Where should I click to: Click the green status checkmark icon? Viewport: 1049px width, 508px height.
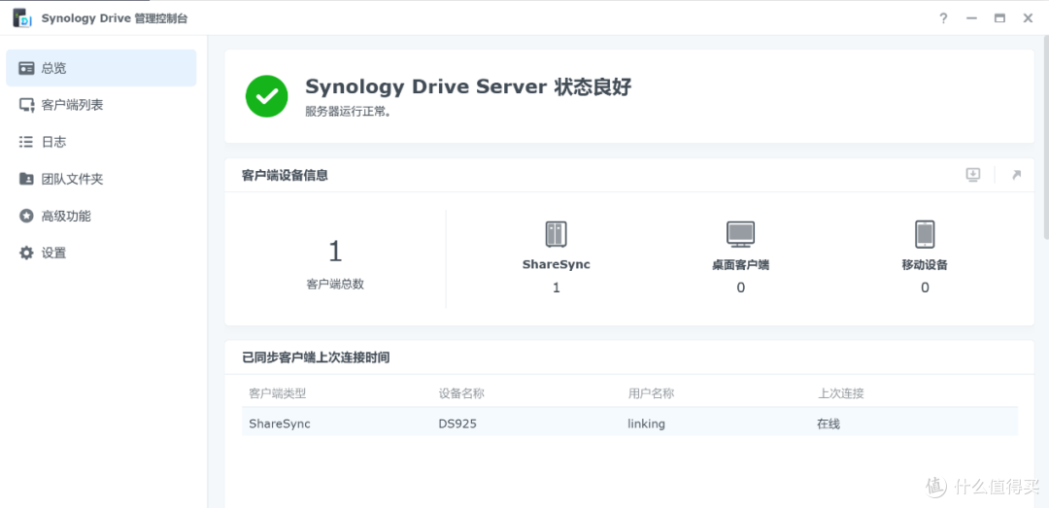(x=266, y=96)
